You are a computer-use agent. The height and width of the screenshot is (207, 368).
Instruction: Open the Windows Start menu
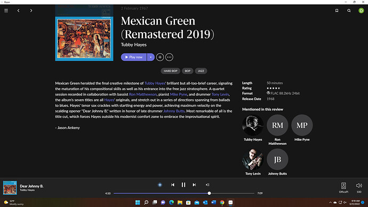(138, 203)
